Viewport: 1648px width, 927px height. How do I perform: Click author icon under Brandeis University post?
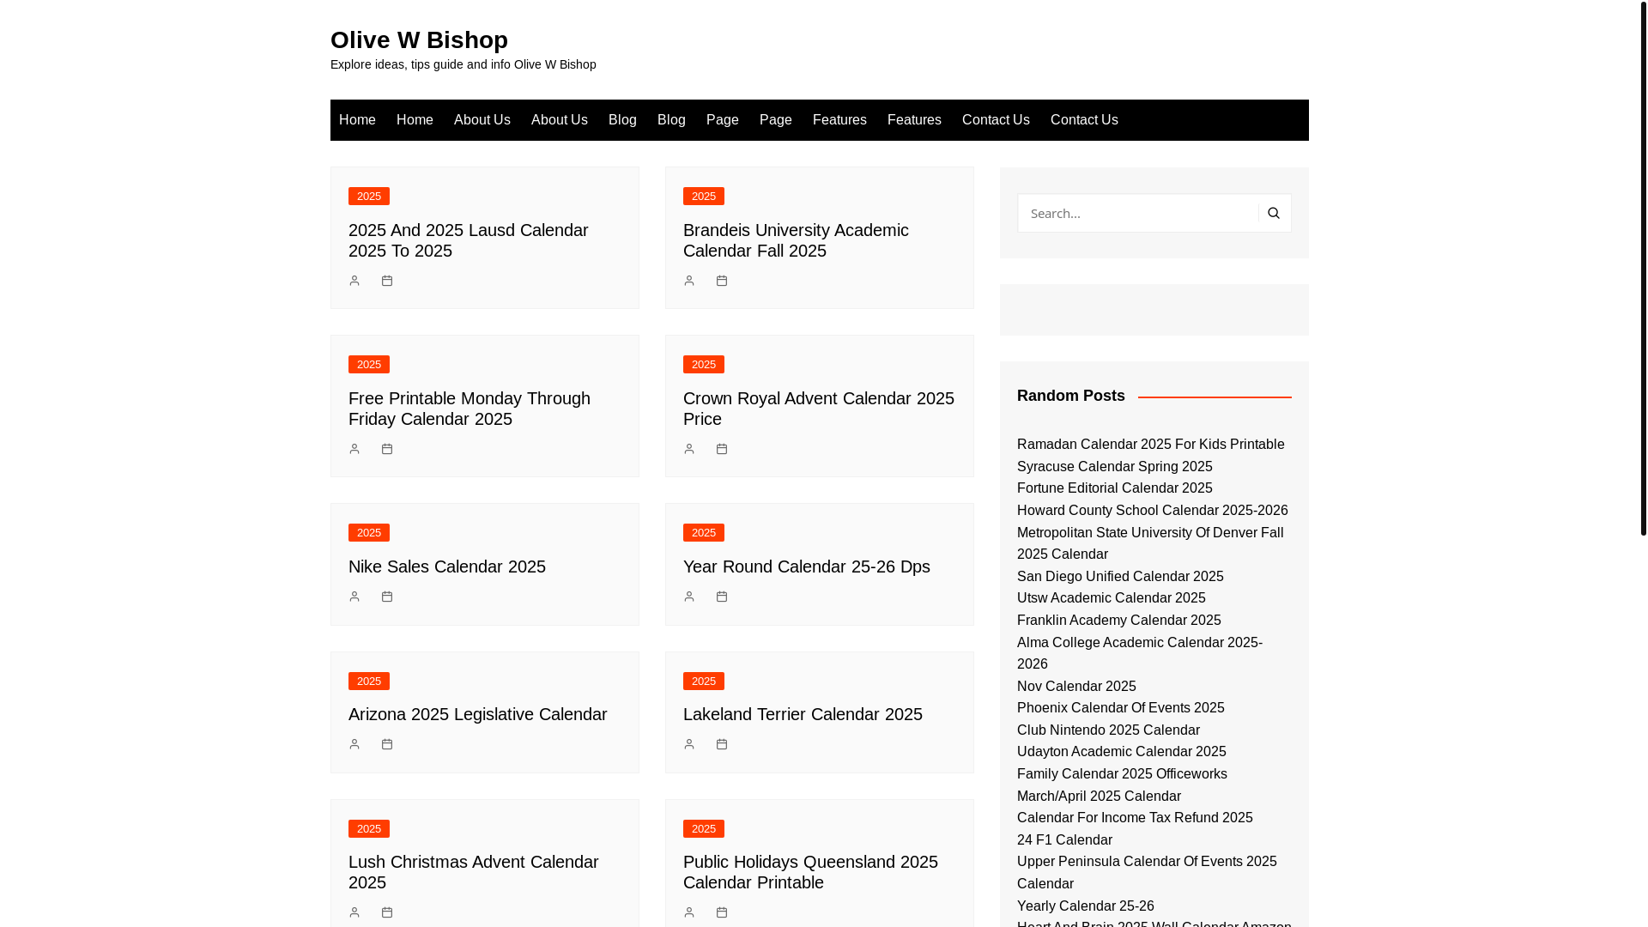[x=689, y=281]
